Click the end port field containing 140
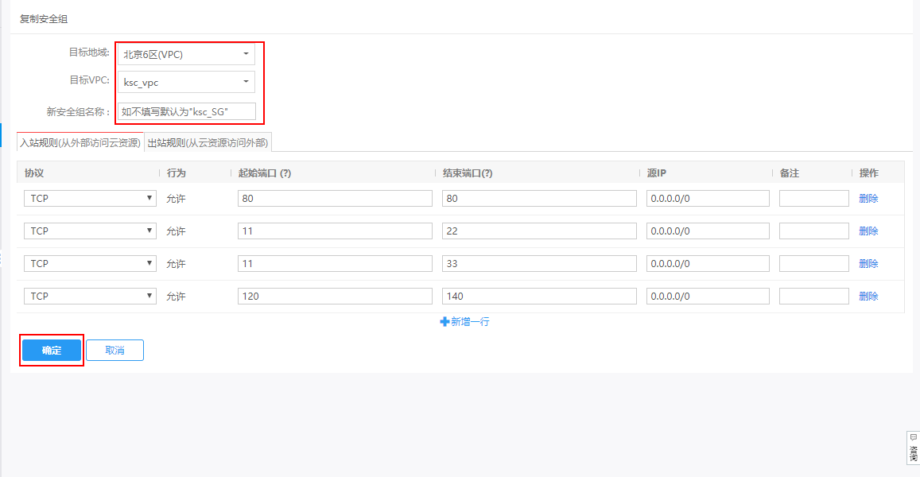The image size is (920, 477). click(539, 297)
